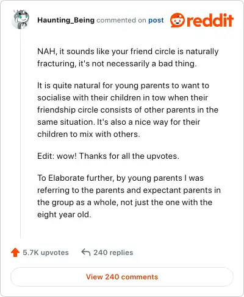This screenshot has width=244, height=297.
Task: Click the Haunting_Being user avatar
Action: (20, 19)
